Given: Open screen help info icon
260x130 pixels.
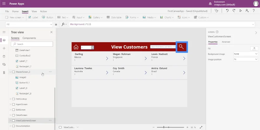Looking at the screenshot, I should [x=217, y=32].
